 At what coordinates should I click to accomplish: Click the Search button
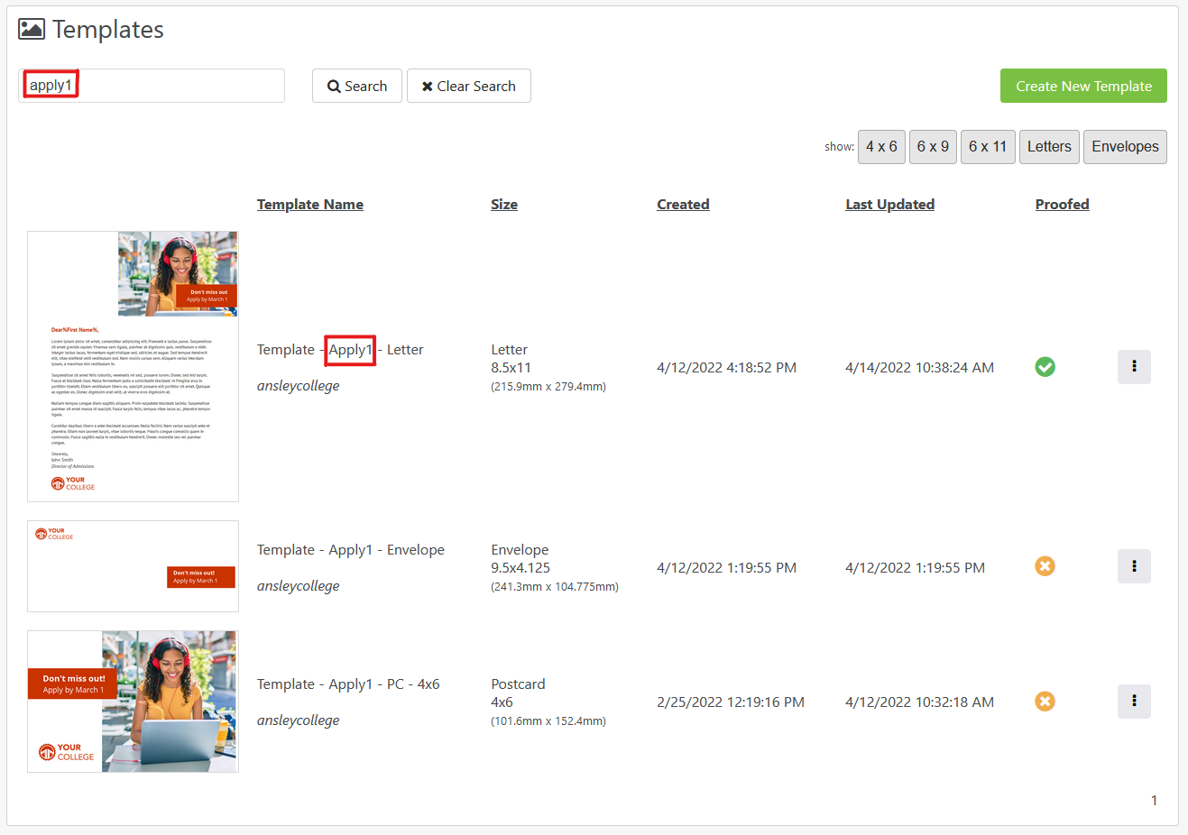pos(357,86)
